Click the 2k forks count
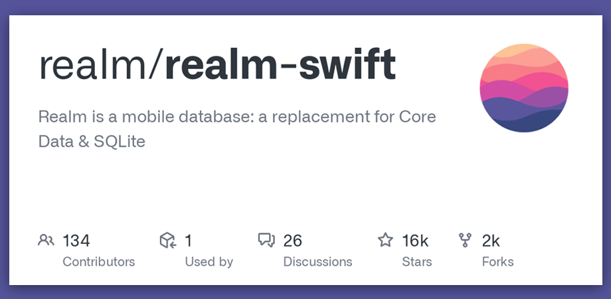 coord(491,241)
